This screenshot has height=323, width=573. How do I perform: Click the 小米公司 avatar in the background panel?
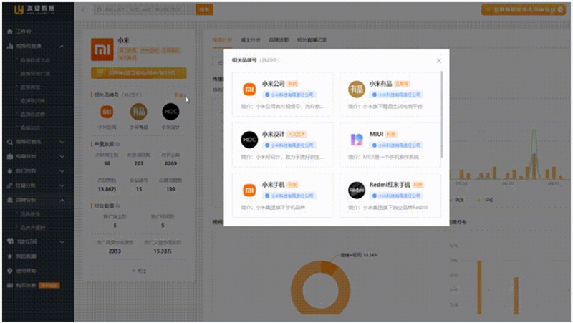tap(107, 112)
